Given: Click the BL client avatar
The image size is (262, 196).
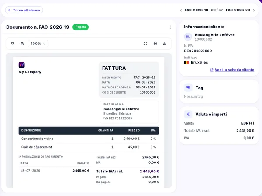Looking at the screenshot, I should tap(188, 37).
